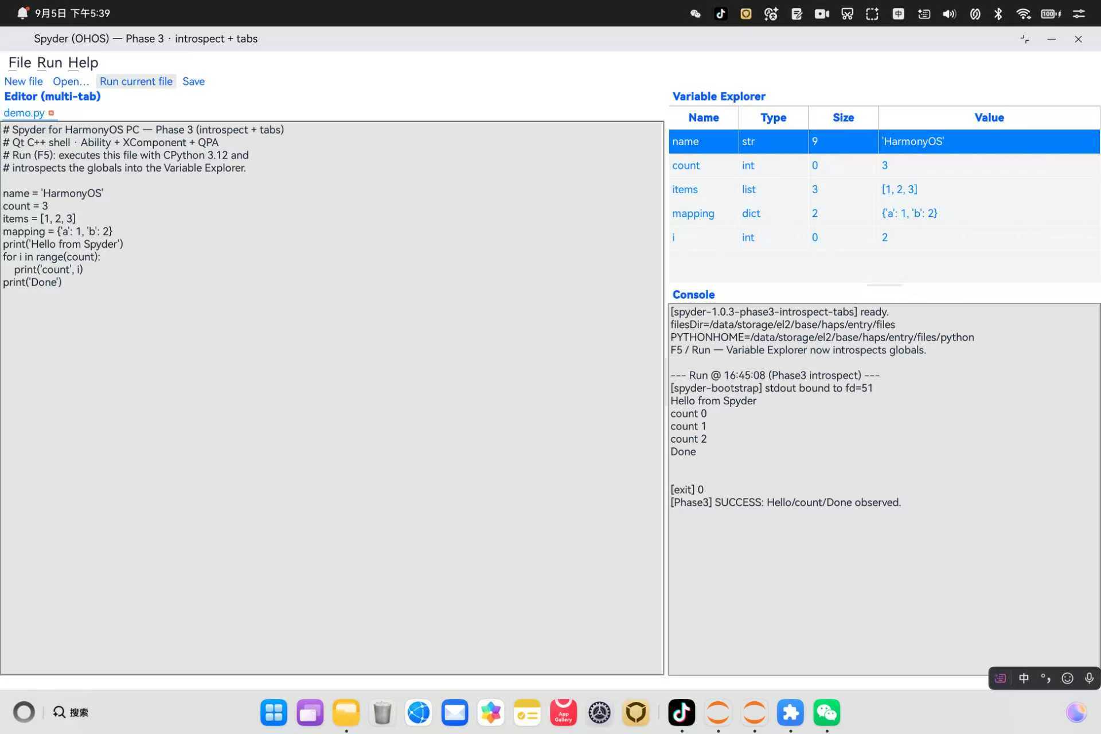Click the [exit] 0 line in the console
This screenshot has height=734, width=1101.
coord(687,490)
